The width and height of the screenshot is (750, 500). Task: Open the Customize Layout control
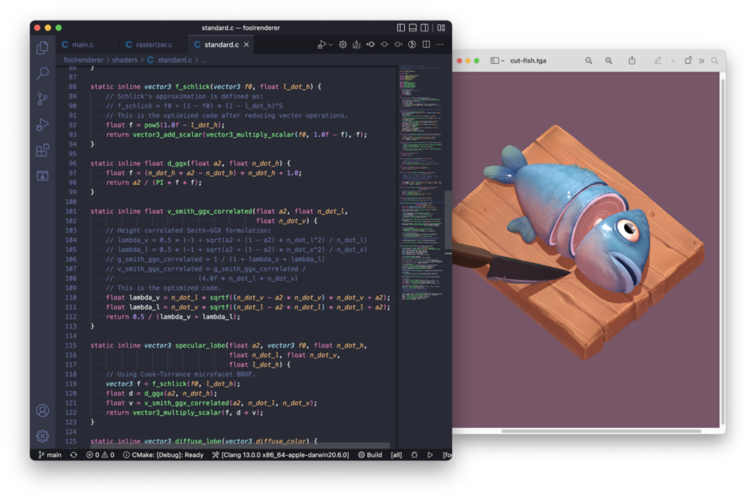click(441, 28)
